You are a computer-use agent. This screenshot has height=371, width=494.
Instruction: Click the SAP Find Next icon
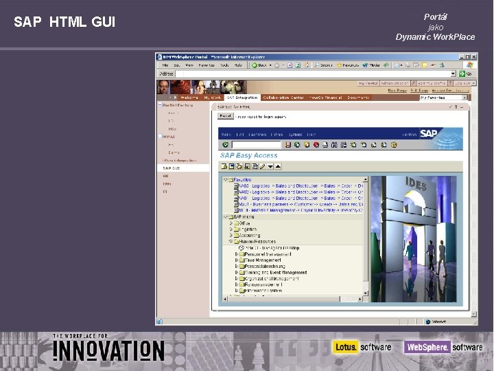click(x=344, y=145)
